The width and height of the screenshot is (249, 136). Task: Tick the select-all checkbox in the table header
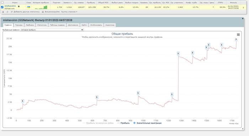coord(2,2)
